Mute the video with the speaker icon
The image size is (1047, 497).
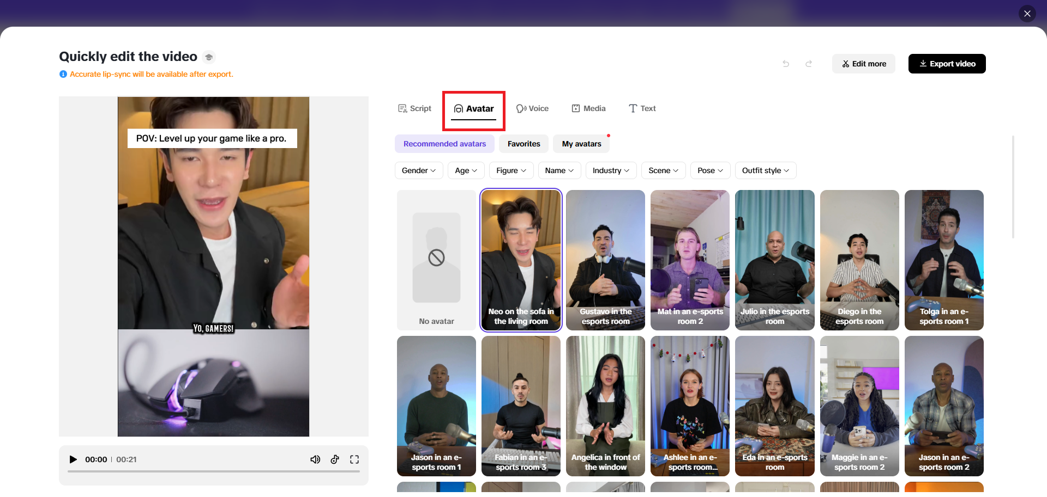point(315,459)
